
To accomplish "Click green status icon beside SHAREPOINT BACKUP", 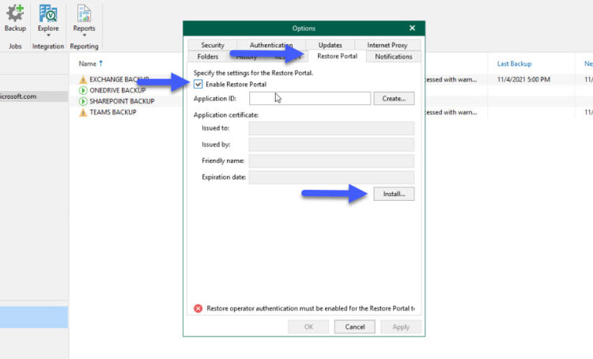I will click(x=83, y=101).
